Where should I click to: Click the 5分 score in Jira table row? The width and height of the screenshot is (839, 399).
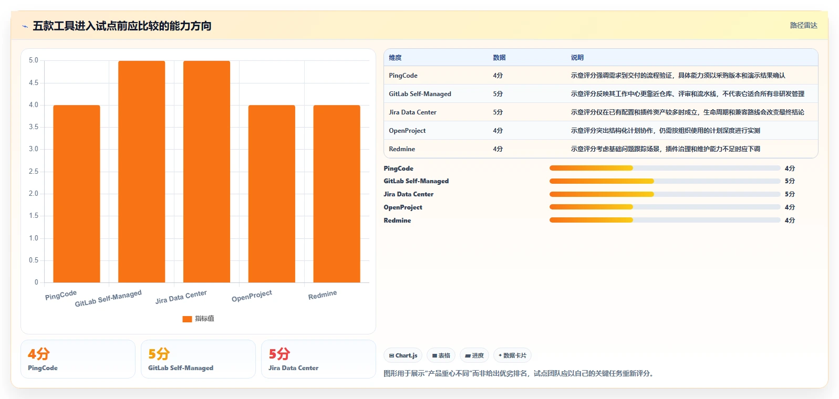[498, 112]
